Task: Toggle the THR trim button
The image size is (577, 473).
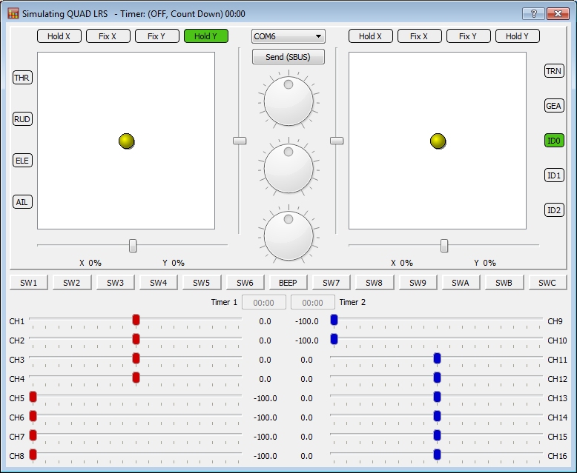Action: 22,78
